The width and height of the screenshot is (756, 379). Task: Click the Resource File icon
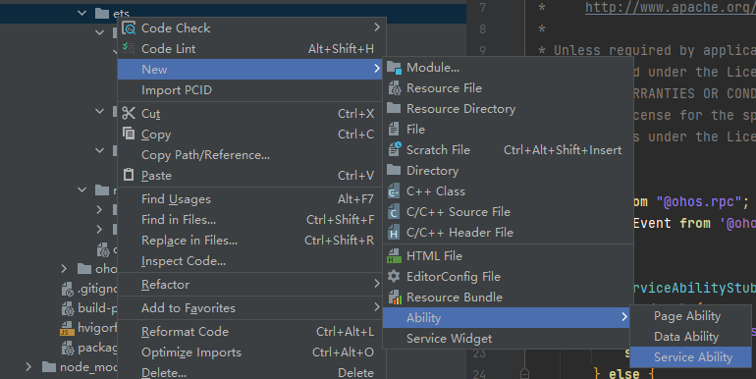click(394, 88)
